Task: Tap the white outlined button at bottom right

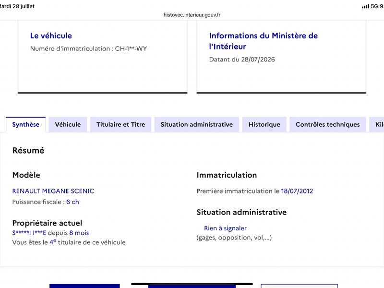Action: (299, 286)
